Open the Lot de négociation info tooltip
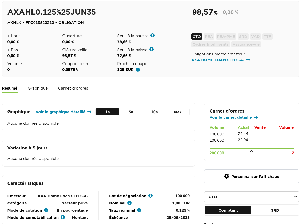303x224 pixels. click(150, 196)
